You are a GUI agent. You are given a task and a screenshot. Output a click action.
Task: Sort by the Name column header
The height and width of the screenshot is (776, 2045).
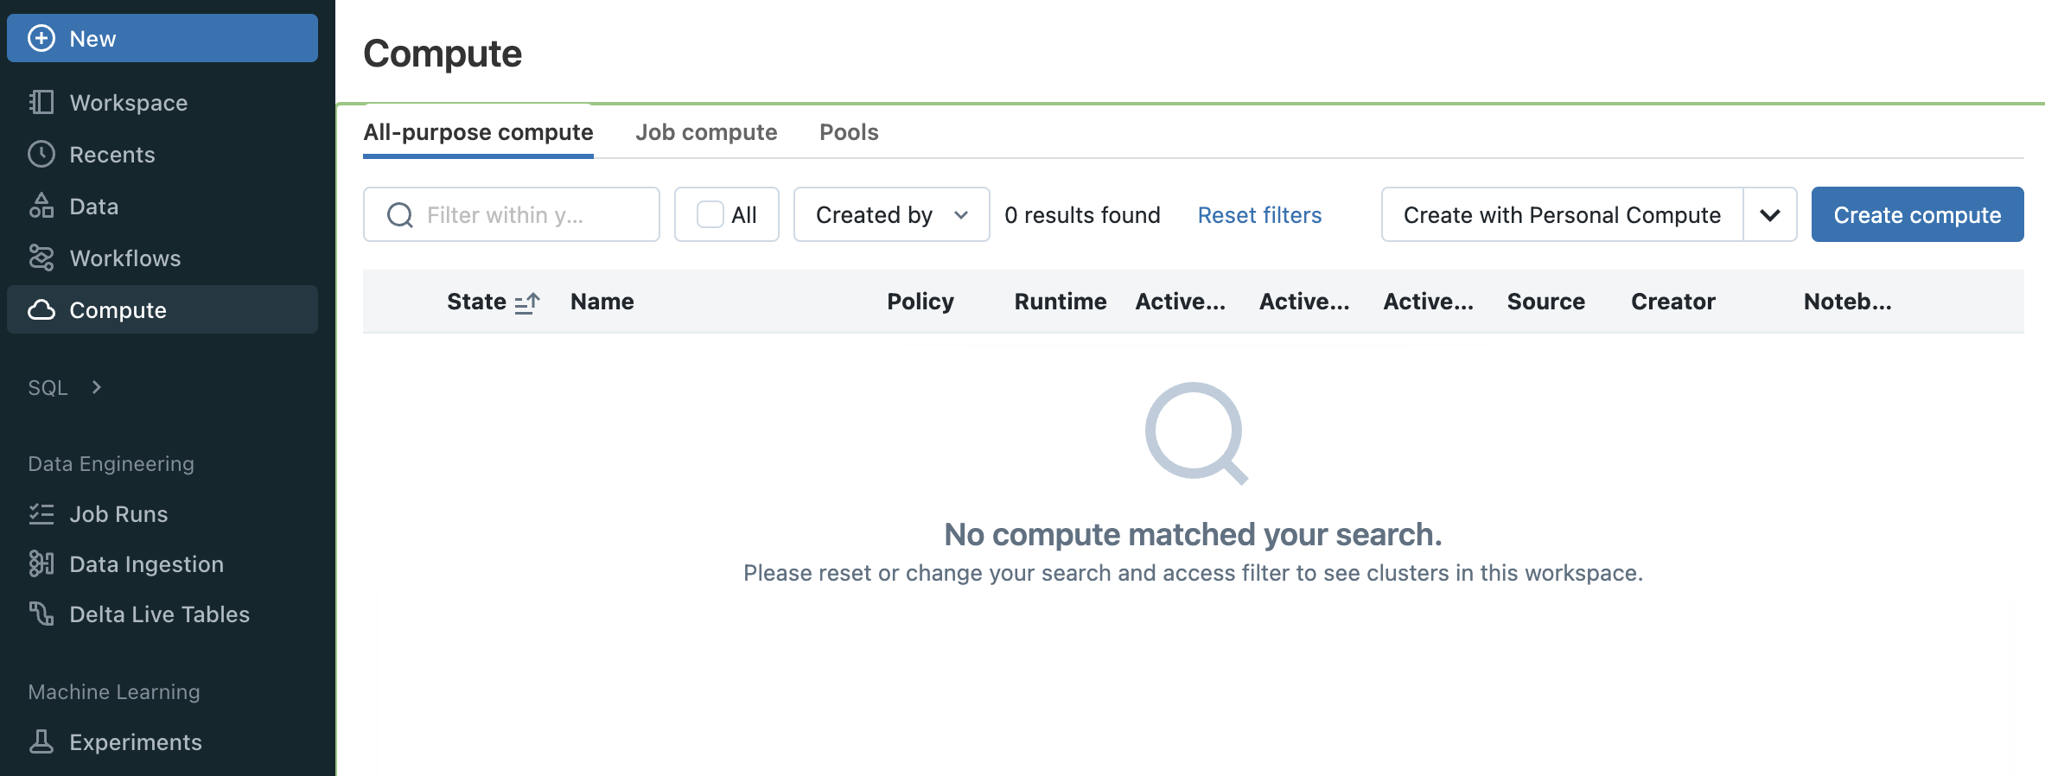click(602, 302)
